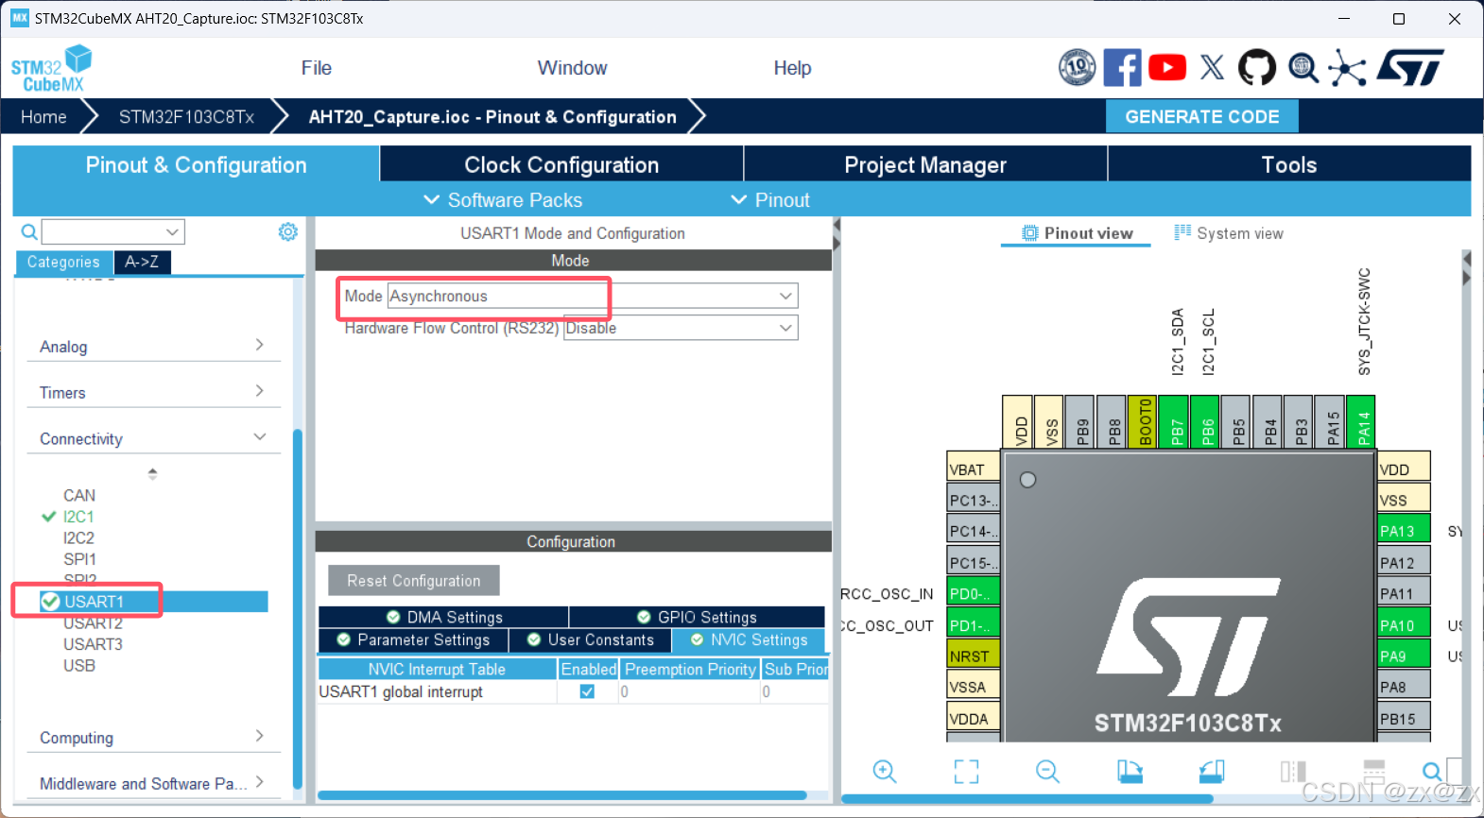Click the STM32CubeMX logo icon
This screenshot has height=818, width=1484.
pos(52,68)
